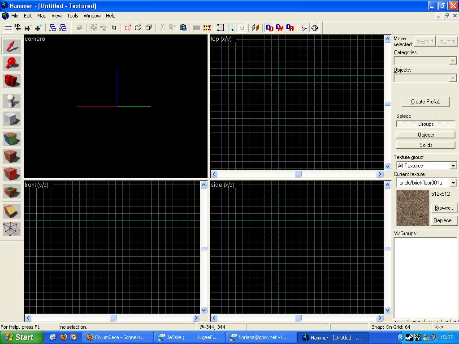Click the Paste clipboard toolbar icon
Image resolution: width=459 pixels, height=344 pixels.
coord(183,28)
